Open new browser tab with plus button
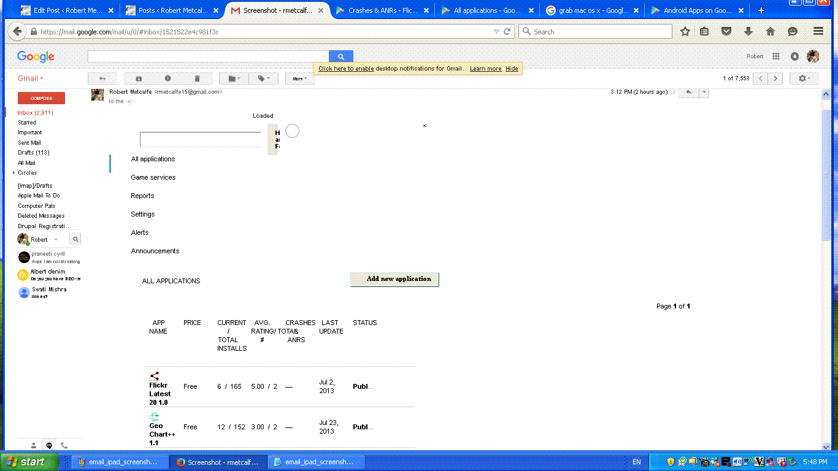838x471 pixels. (x=761, y=10)
